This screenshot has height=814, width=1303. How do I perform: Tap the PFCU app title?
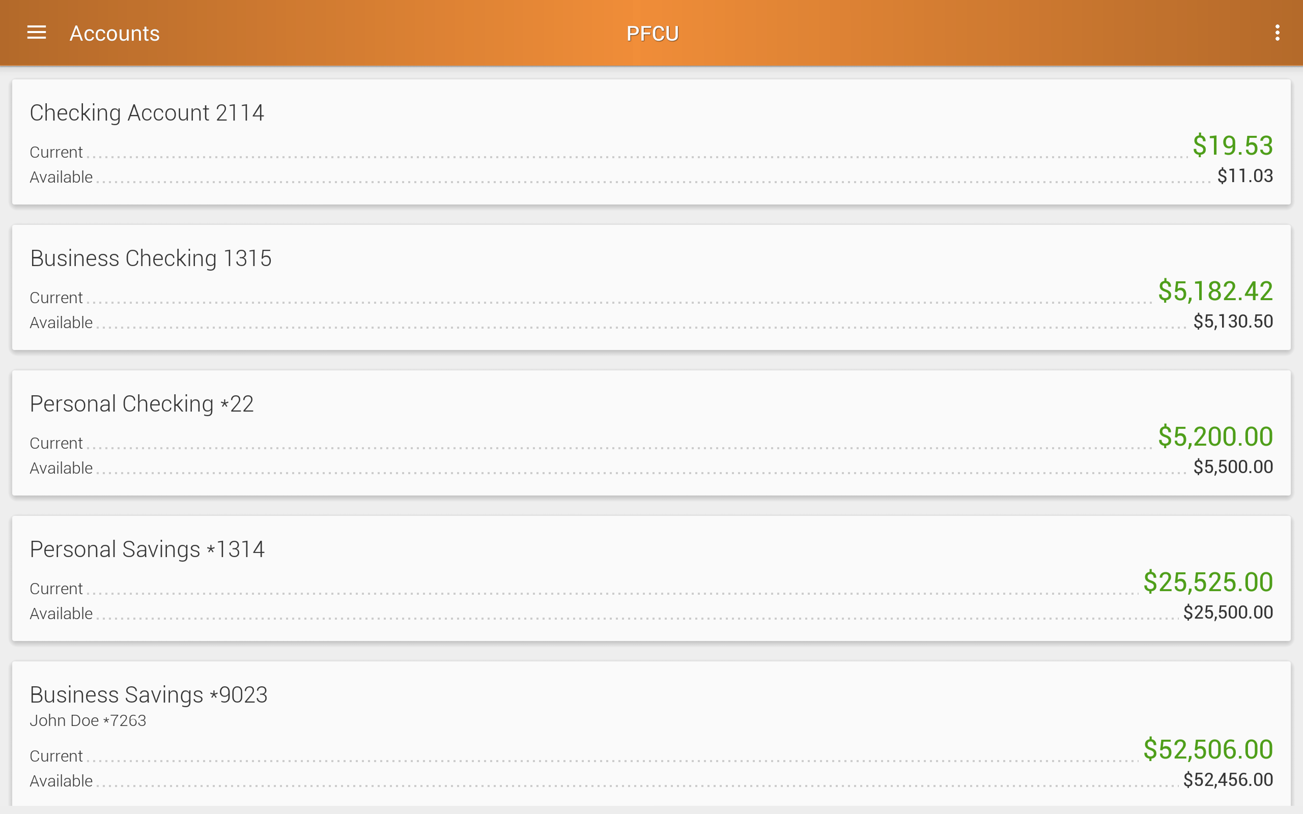tap(651, 32)
